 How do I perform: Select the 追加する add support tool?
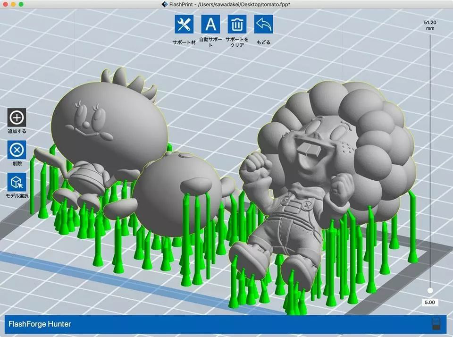click(x=17, y=118)
